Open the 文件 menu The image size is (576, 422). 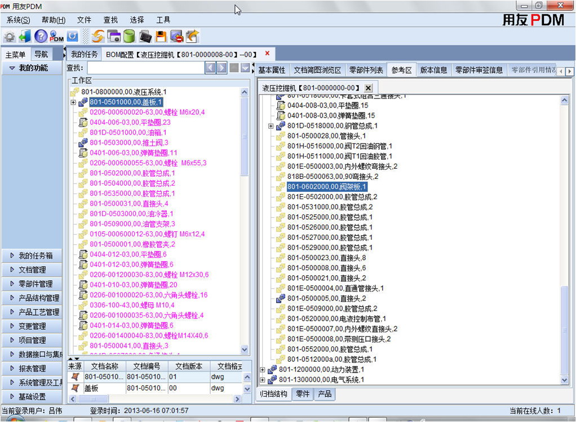84,20
